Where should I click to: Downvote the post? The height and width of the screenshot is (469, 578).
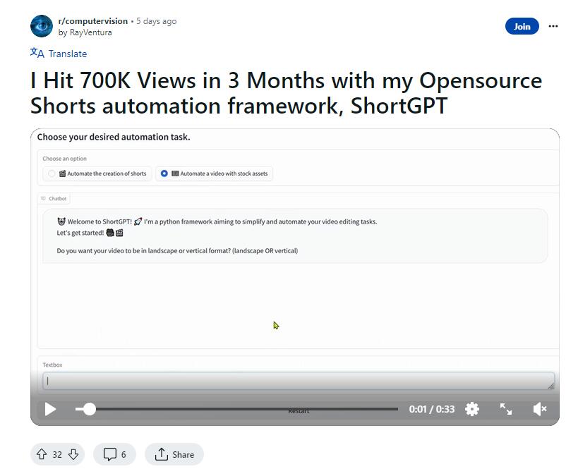coord(73,454)
